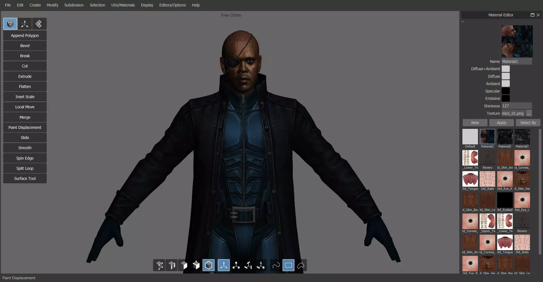
Task: Toggle the move manipulator with arrows icon
Action: tap(224, 265)
